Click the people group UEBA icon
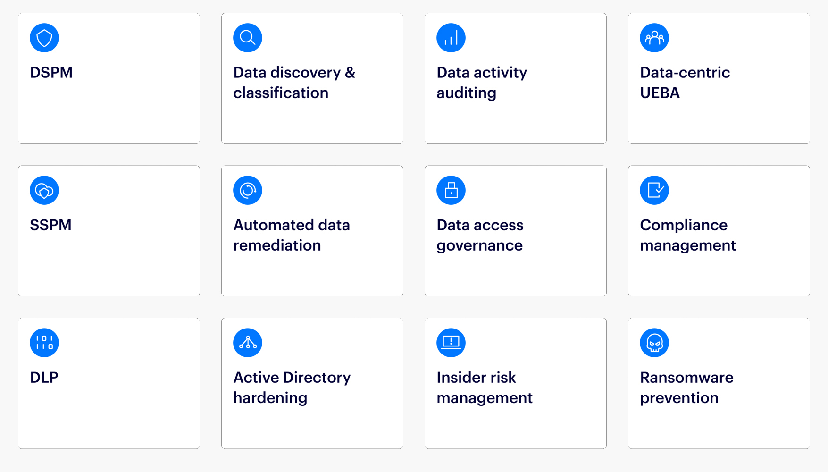 (654, 38)
